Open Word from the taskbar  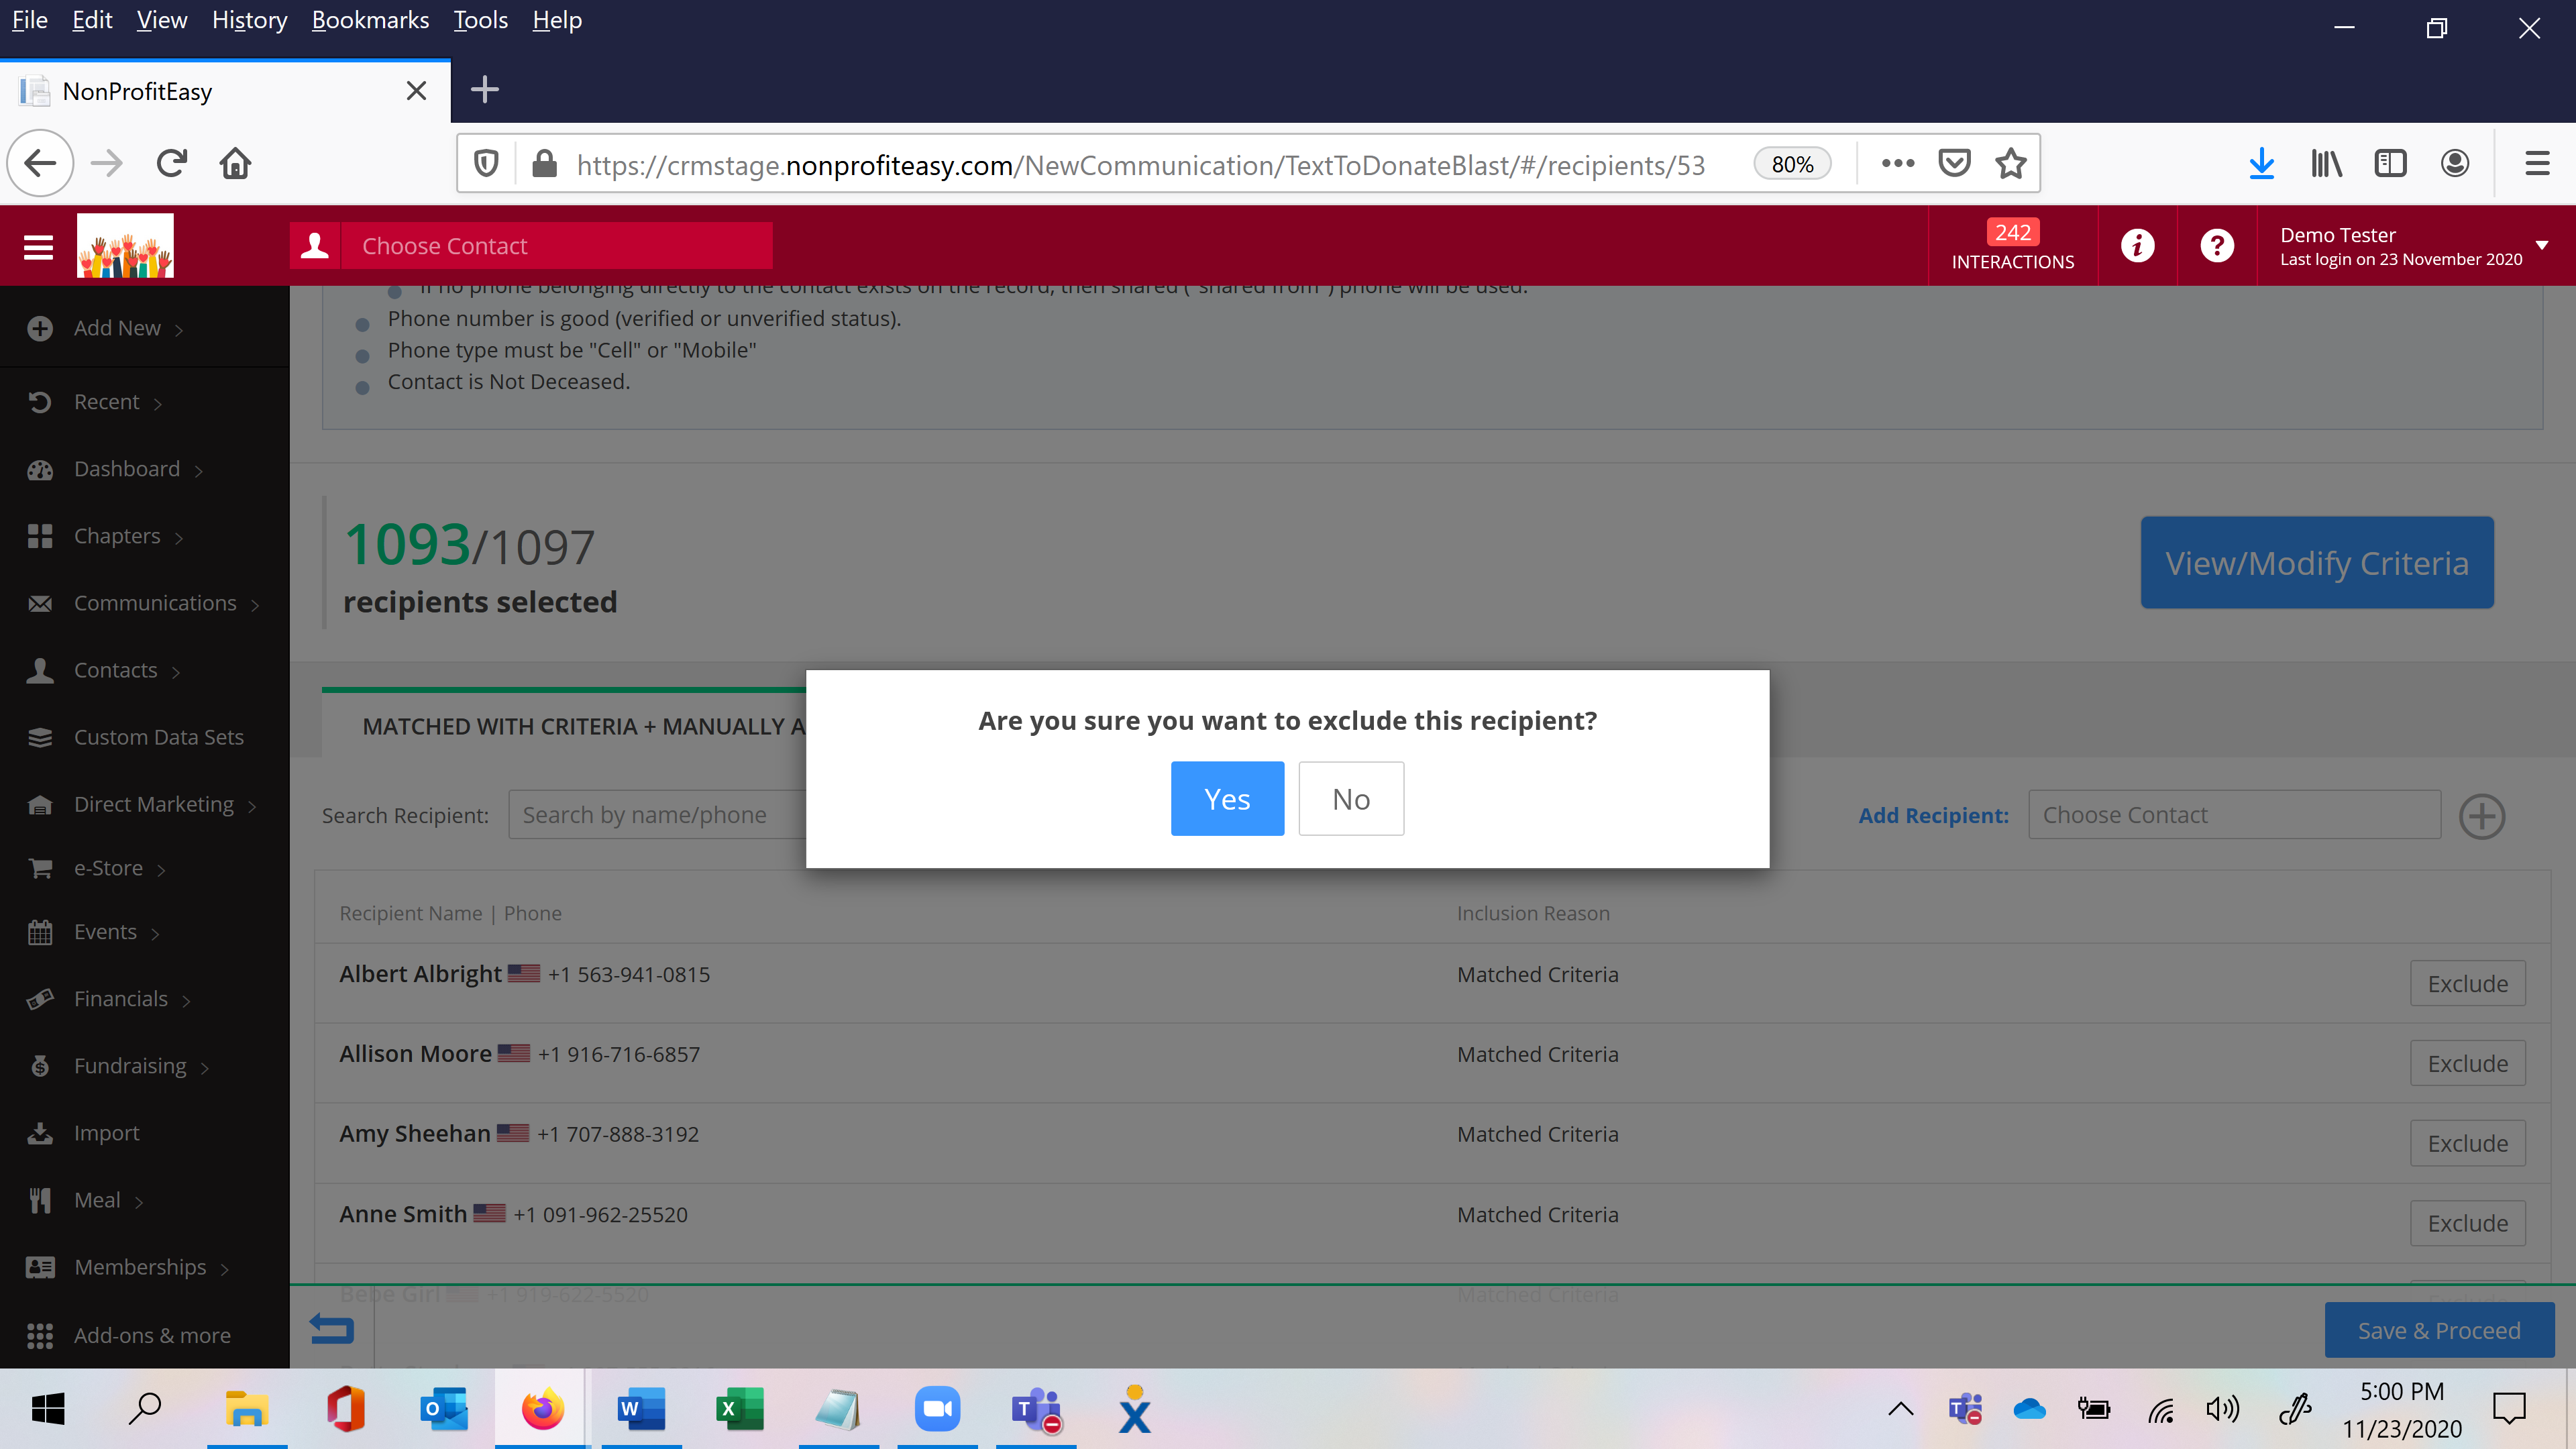[x=641, y=1409]
